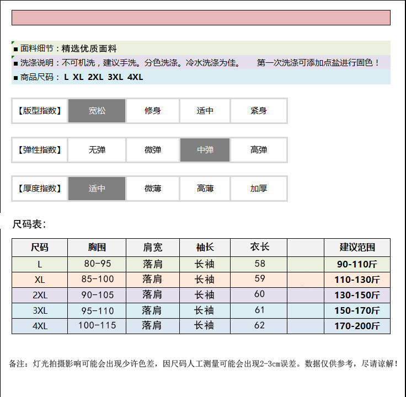Click the 130-150斤 weight range

(x=357, y=295)
